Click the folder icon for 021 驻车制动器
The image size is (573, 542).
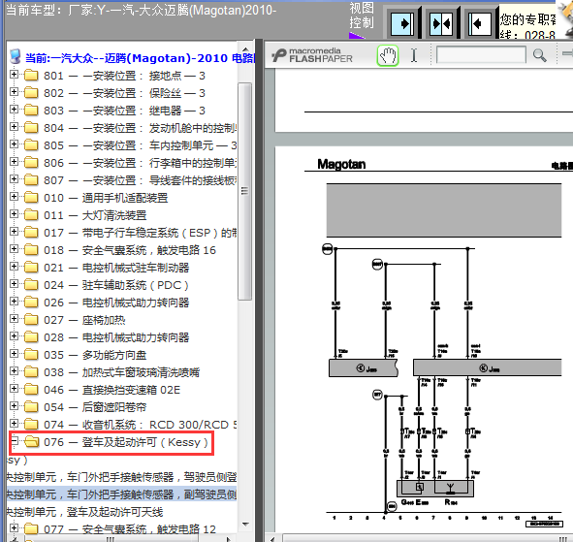point(31,268)
